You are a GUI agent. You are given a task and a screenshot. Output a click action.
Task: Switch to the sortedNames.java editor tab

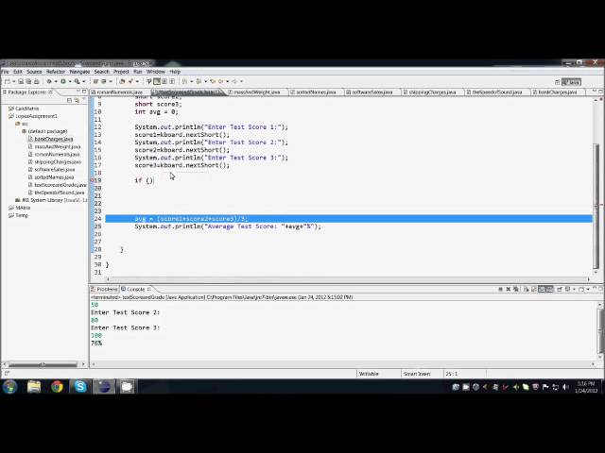tap(316, 92)
